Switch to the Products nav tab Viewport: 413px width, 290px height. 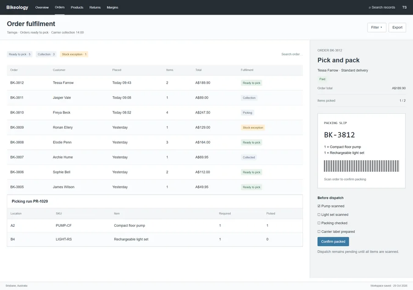click(77, 7)
